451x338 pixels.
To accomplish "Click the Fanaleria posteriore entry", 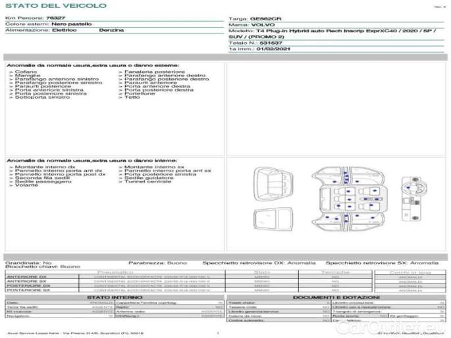I will (x=155, y=72).
